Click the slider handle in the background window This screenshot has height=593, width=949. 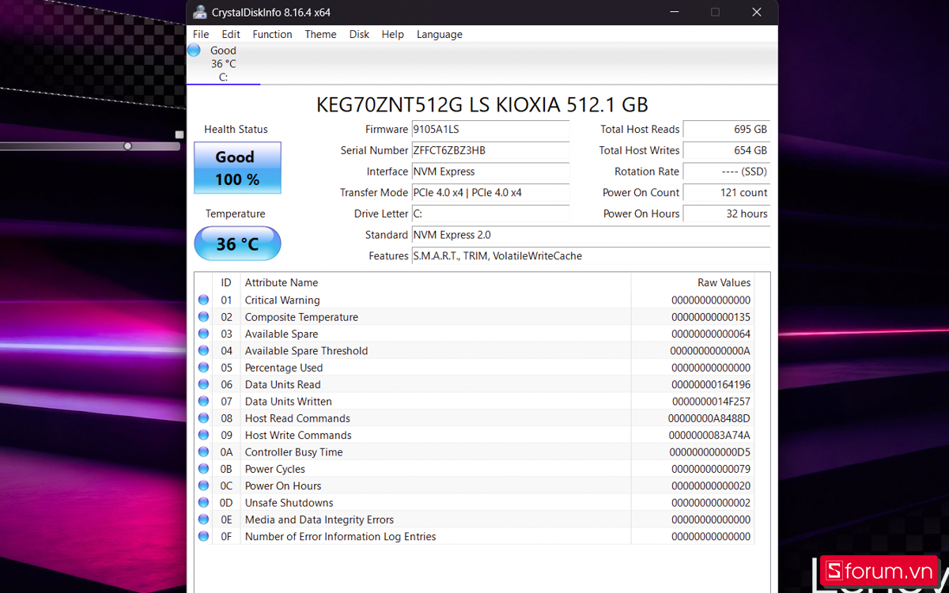[127, 145]
